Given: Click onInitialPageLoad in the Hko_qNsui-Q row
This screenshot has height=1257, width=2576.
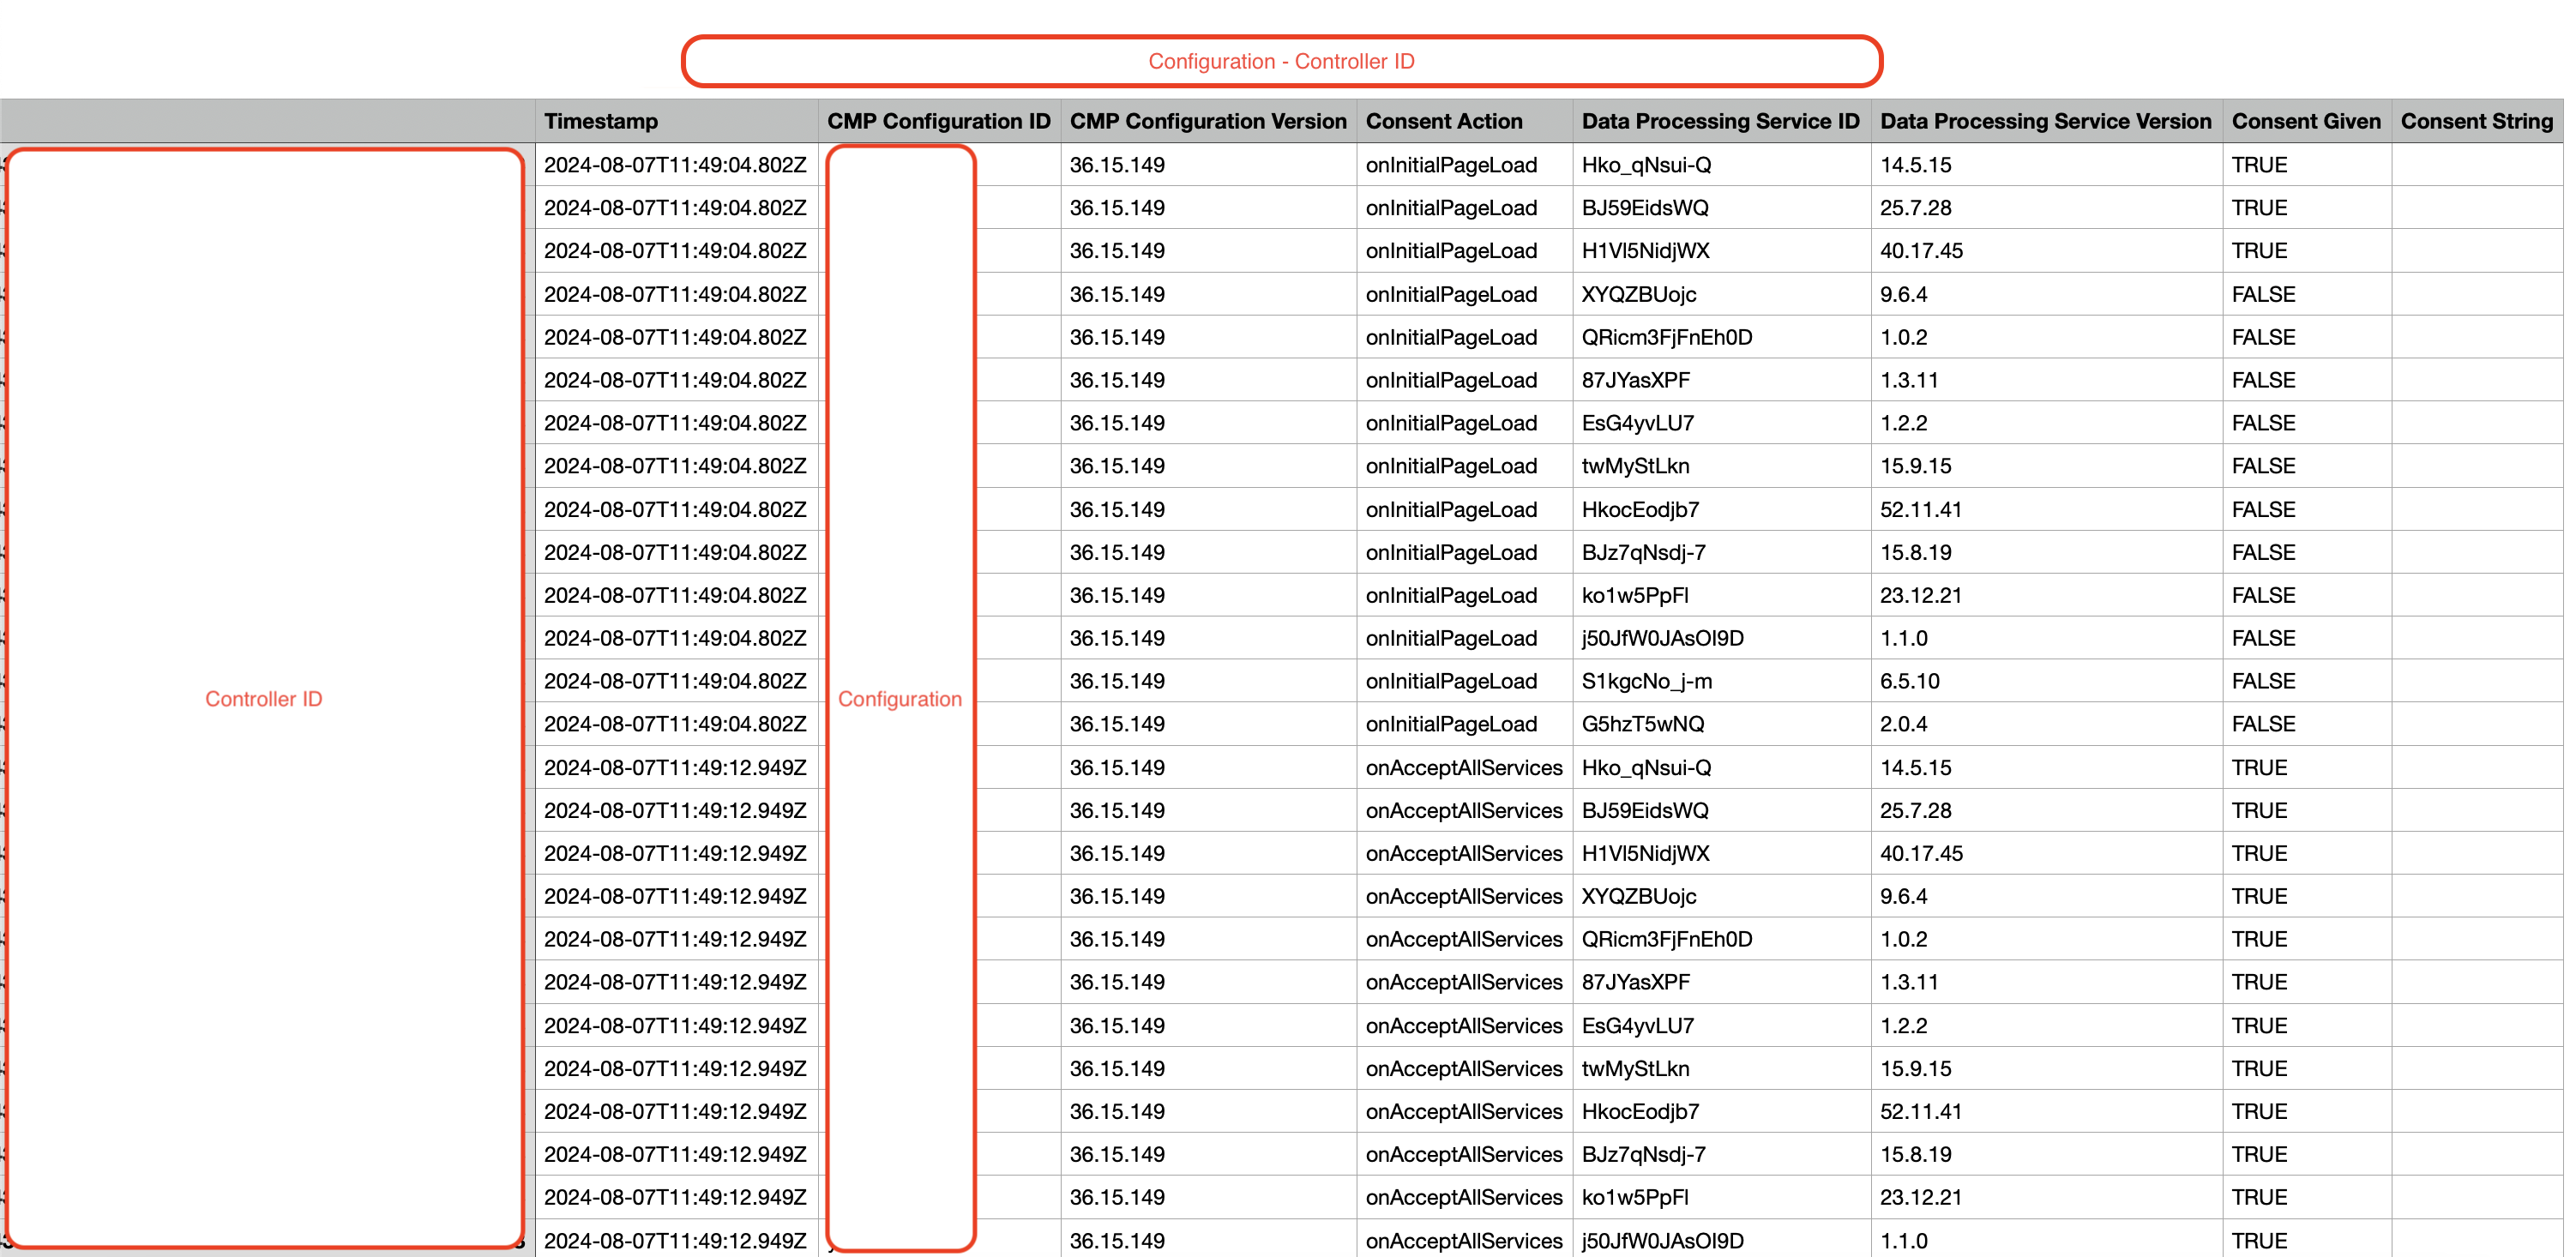Looking at the screenshot, I should 1451,165.
